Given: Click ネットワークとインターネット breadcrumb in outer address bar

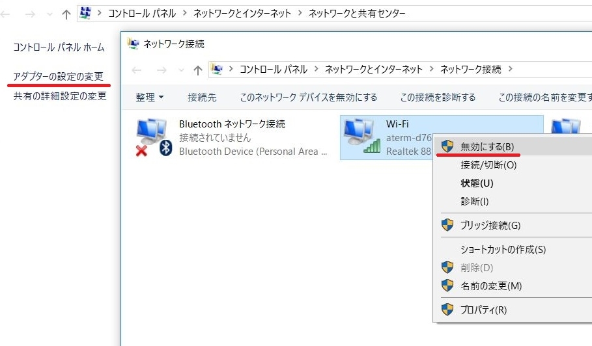Looking at the screenshot, I should coord(243,14).
